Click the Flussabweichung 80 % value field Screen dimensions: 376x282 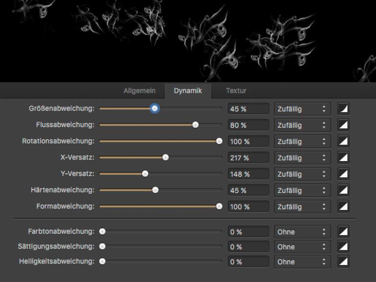248,125
